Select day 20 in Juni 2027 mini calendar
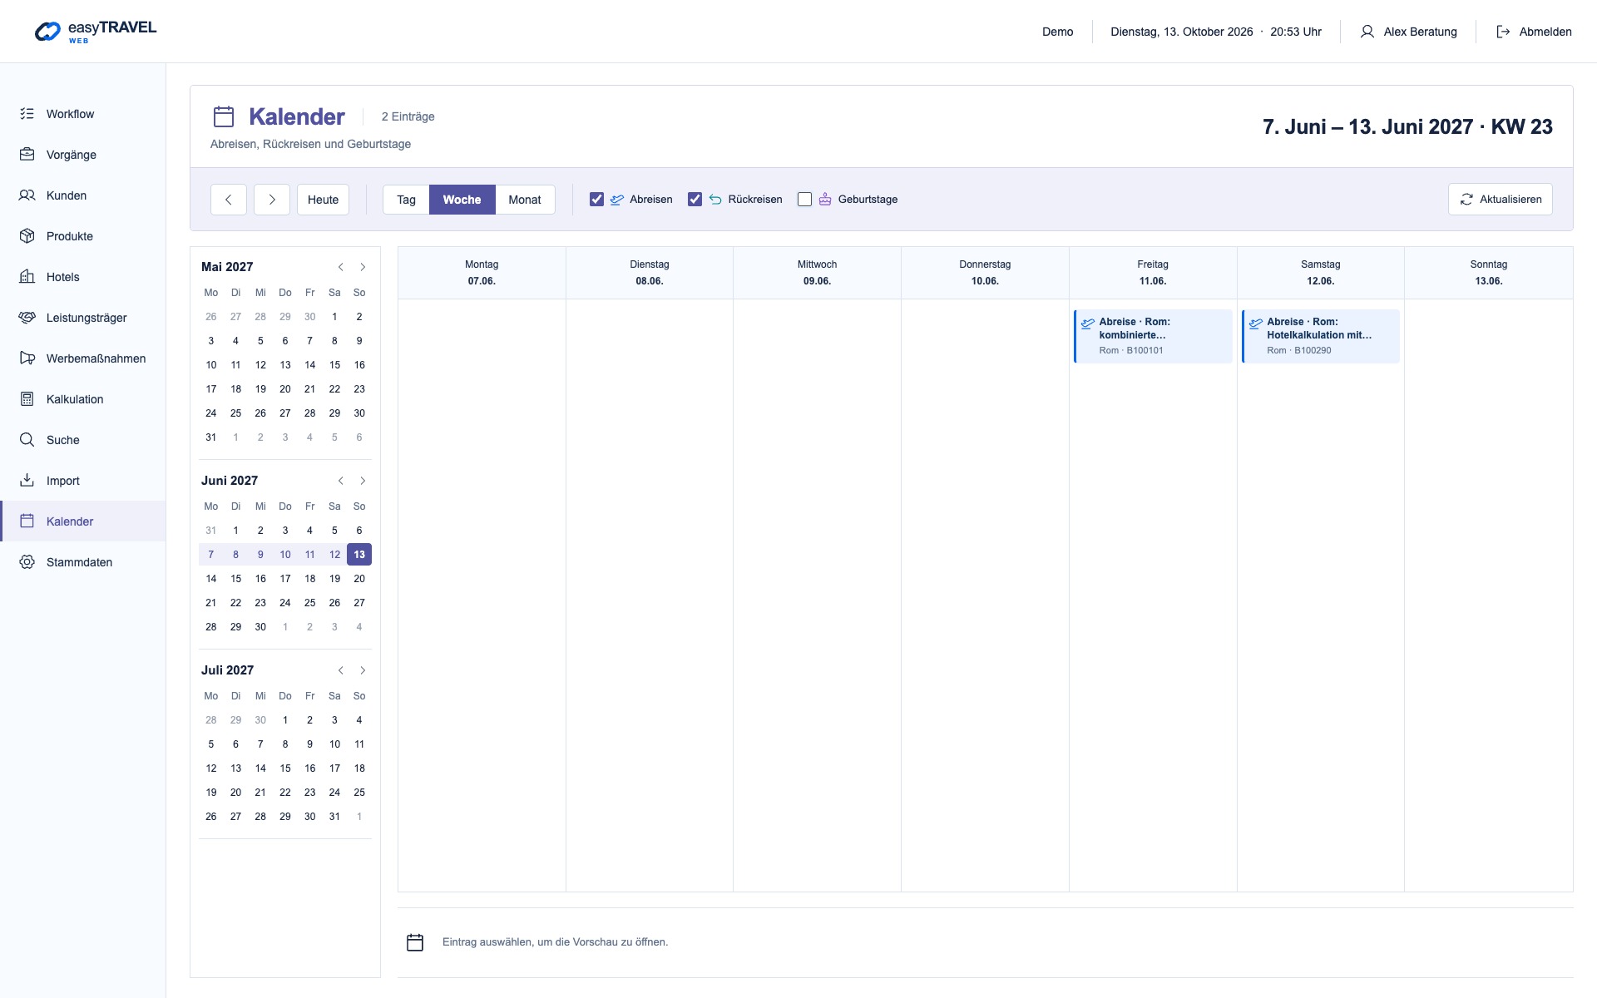Screen dimensions: 1597x998 click(359, 579)
